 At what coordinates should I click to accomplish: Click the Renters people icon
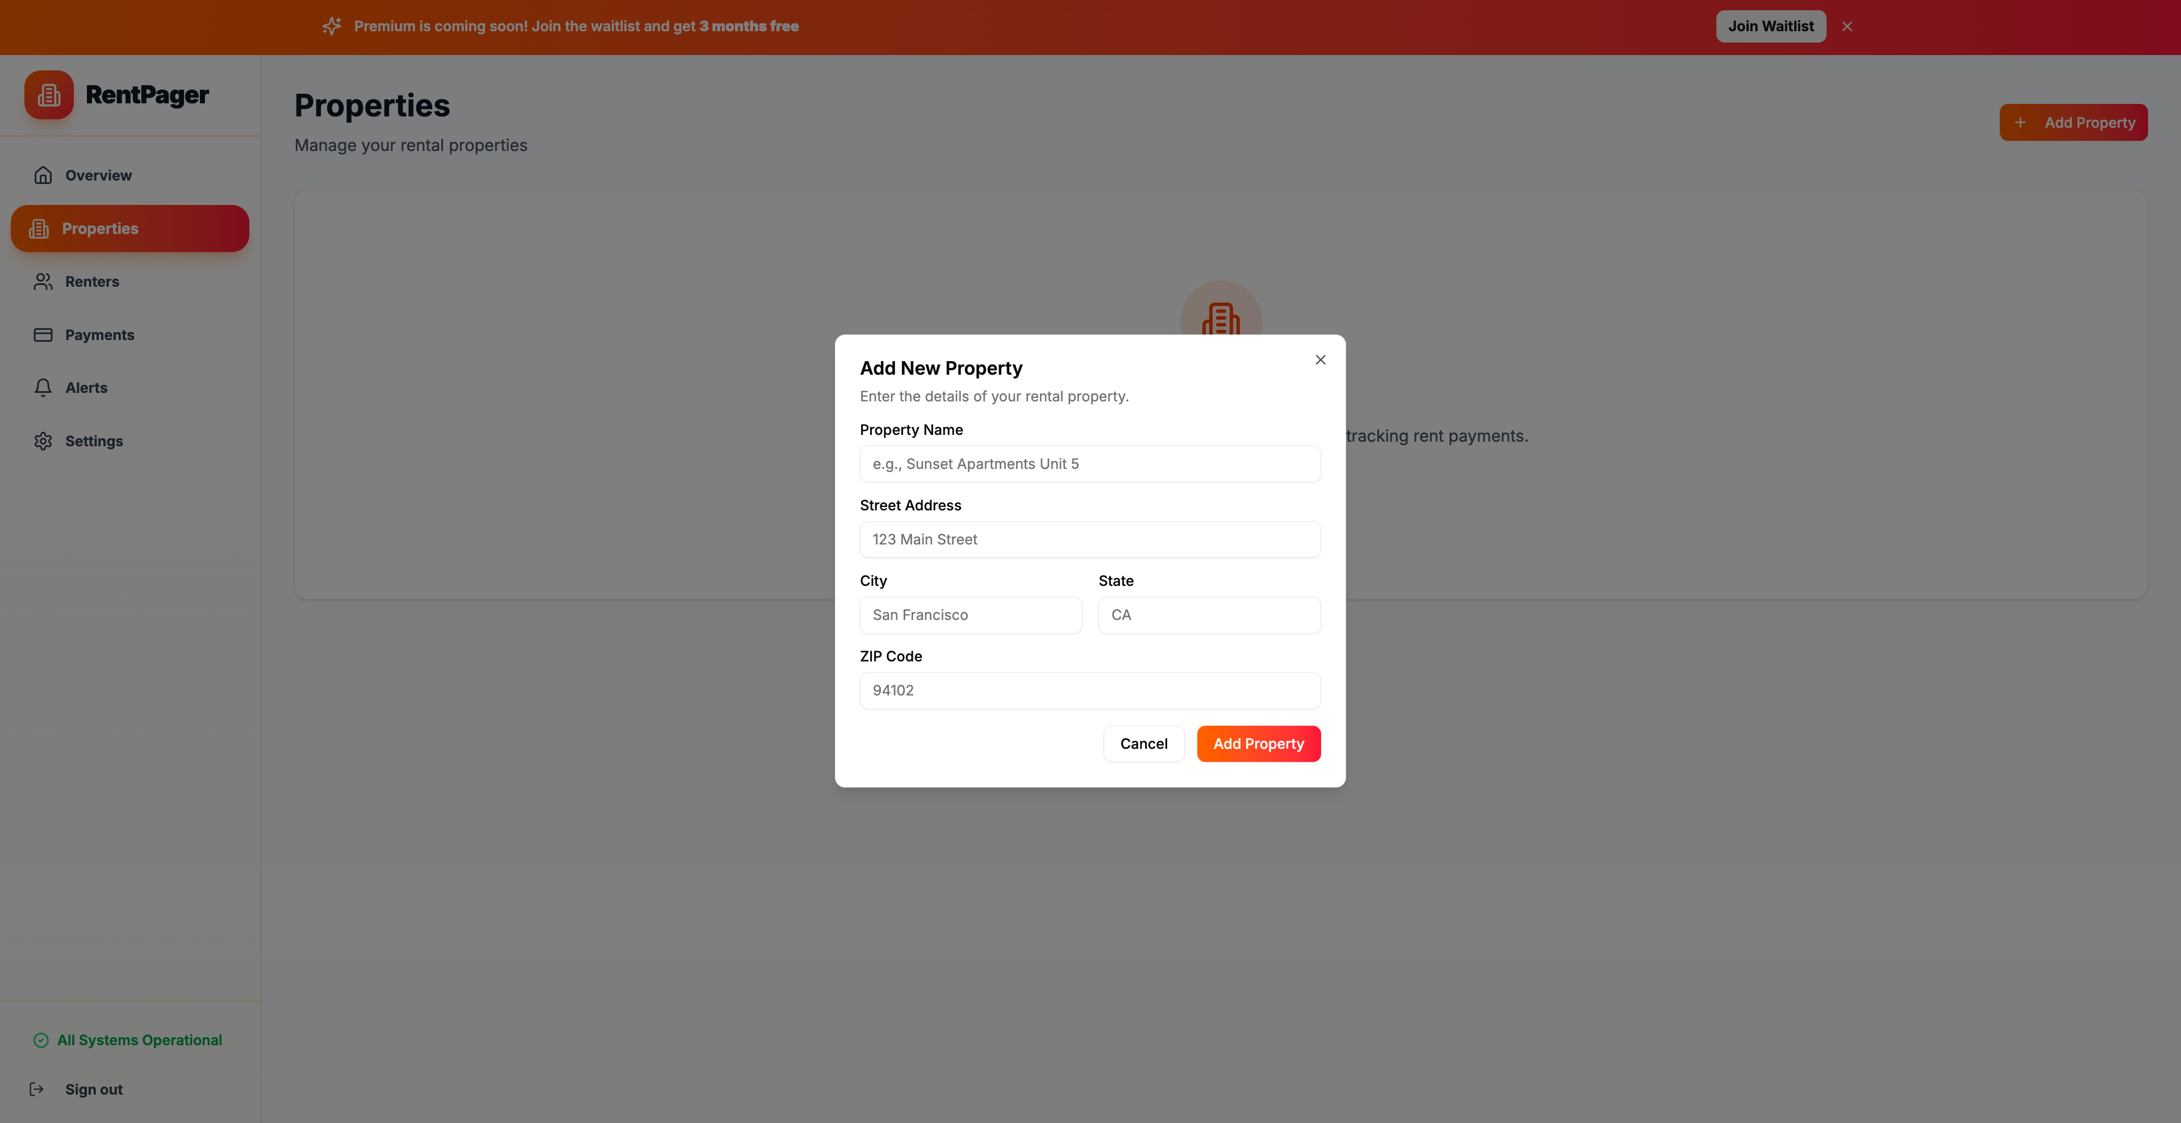[x=43, y=282]
